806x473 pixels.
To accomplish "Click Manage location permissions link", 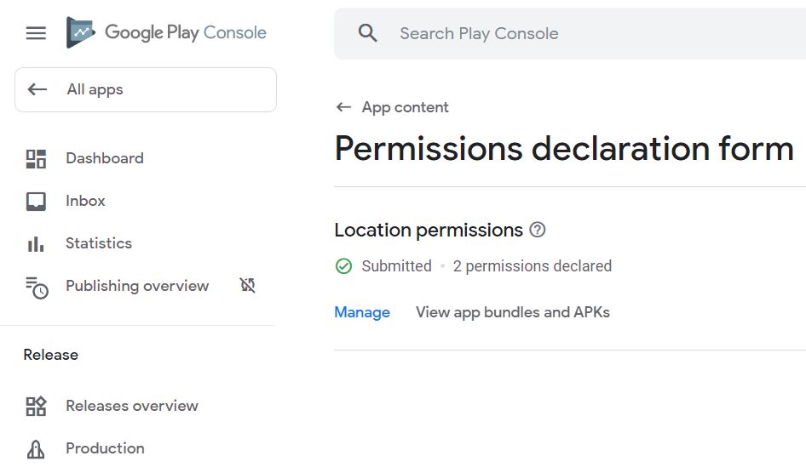I will [x=362, y=312].
